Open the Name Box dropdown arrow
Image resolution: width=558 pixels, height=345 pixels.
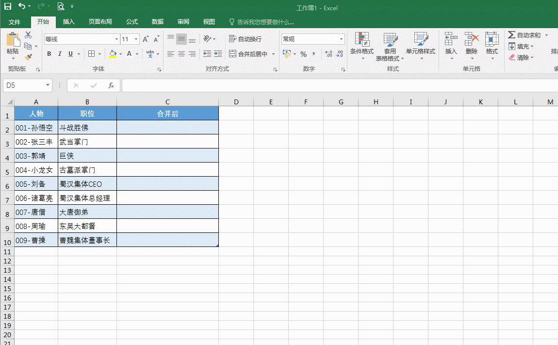click(x=48, y=85)
